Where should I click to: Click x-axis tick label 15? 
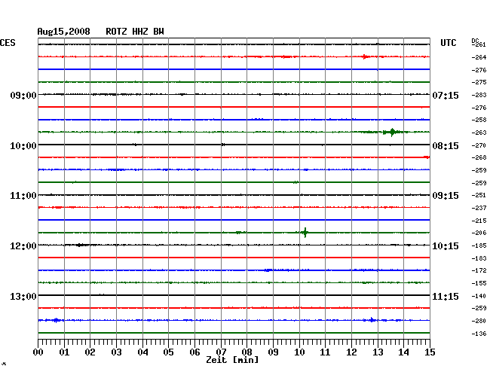430,352
